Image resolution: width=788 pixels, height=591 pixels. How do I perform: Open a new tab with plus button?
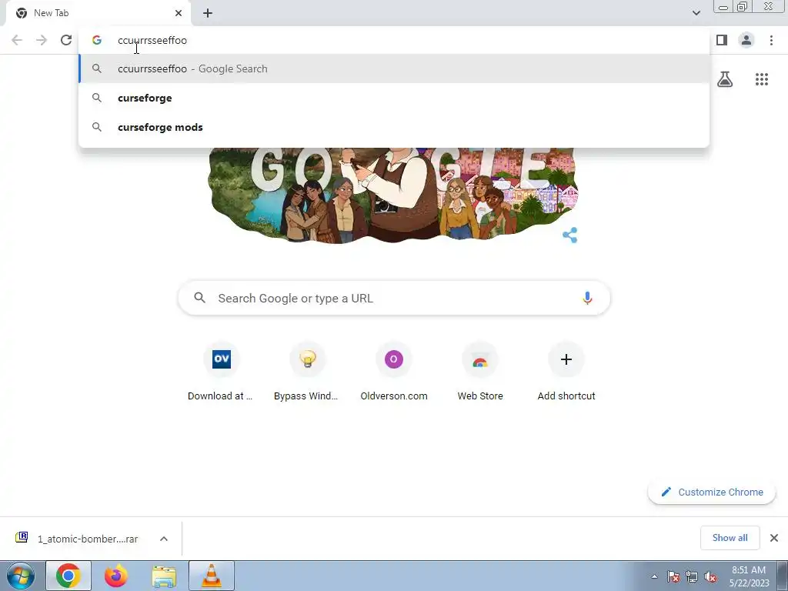coord(208,13)
